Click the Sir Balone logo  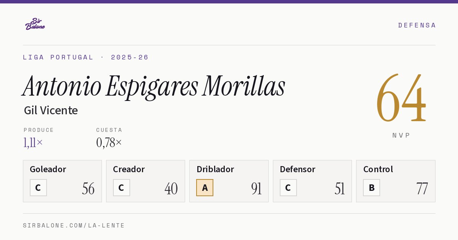click(x=35, y=24)
